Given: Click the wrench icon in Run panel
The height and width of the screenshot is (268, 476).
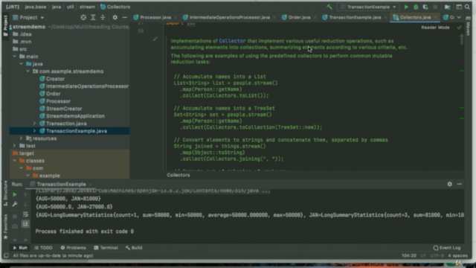Looking at the screenshot, I should 15,204.
